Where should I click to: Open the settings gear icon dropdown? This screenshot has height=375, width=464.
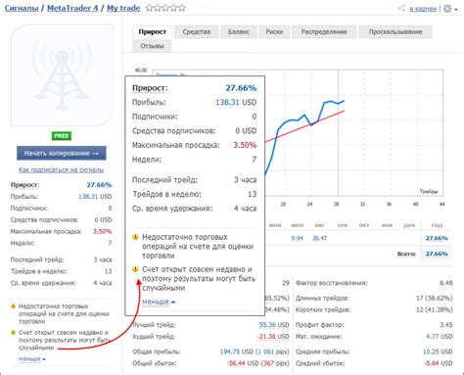pos(450,9)
